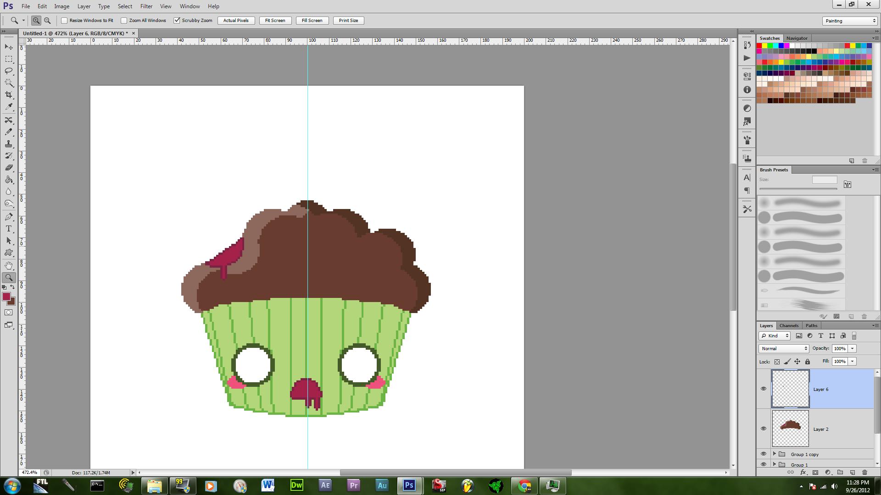Open the blend mode Normal dropdown
This screenshot has height=495, width=881.
click(x=784, y=348)
